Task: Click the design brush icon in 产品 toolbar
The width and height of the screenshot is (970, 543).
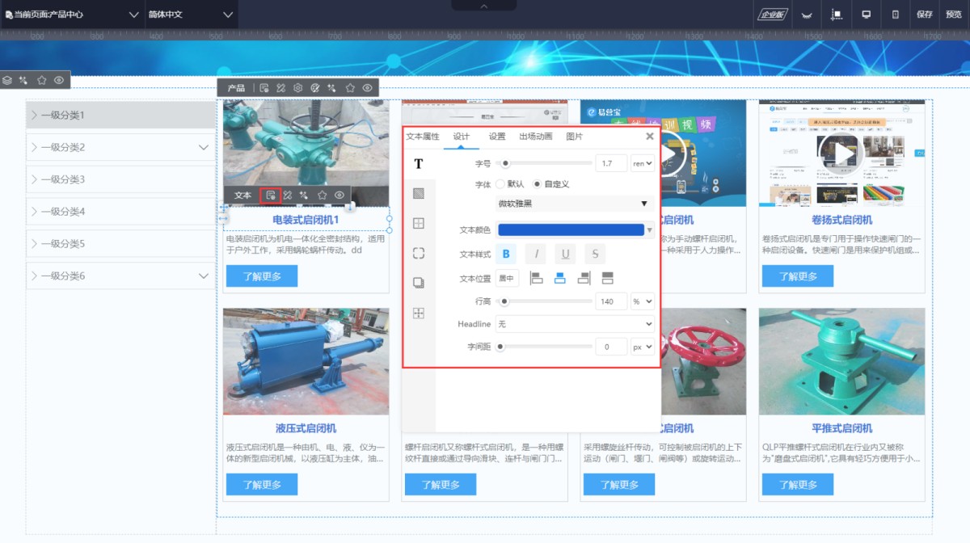Action: click(x=280, y=87)
